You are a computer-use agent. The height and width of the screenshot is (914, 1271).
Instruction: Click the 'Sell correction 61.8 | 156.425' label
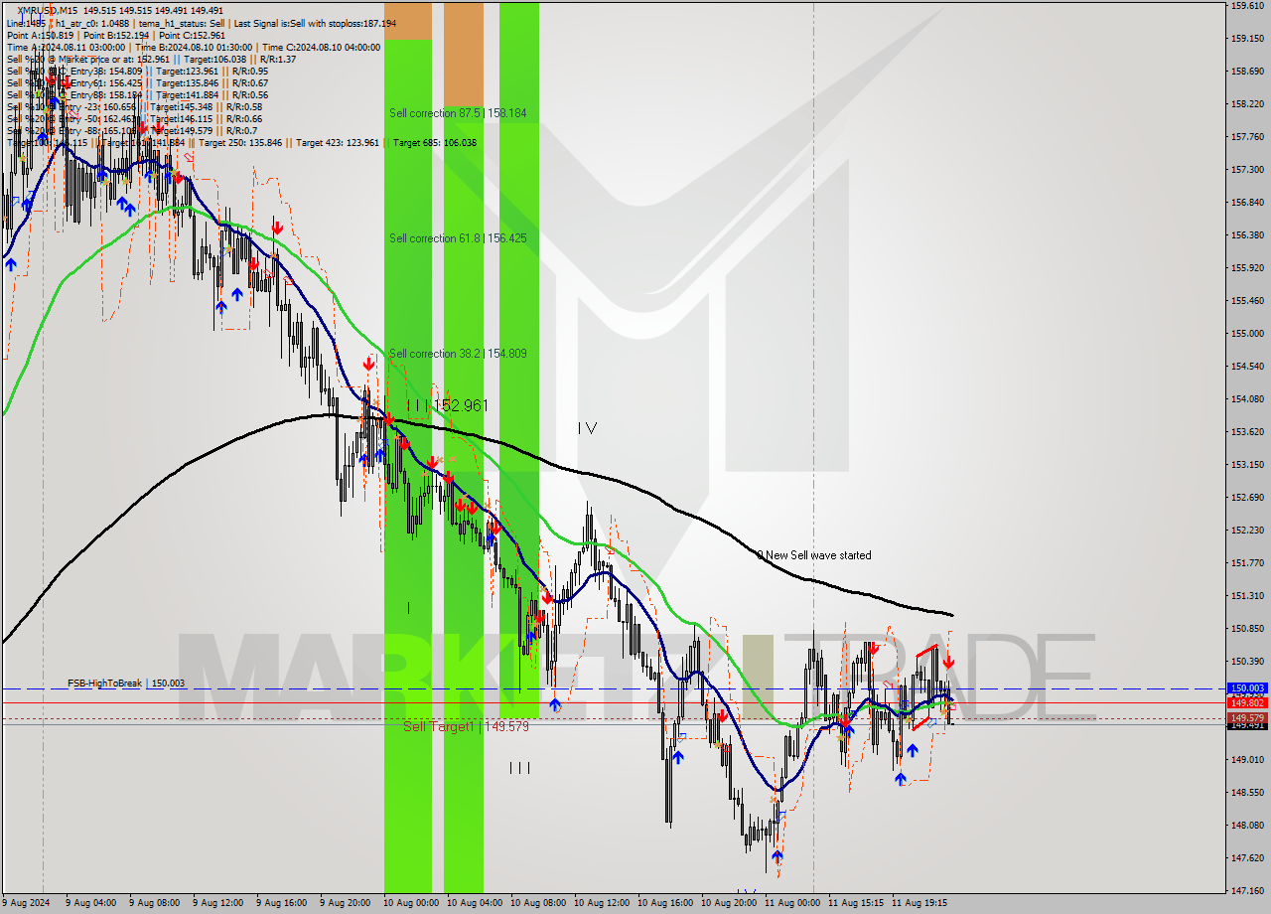coord(458,238)
